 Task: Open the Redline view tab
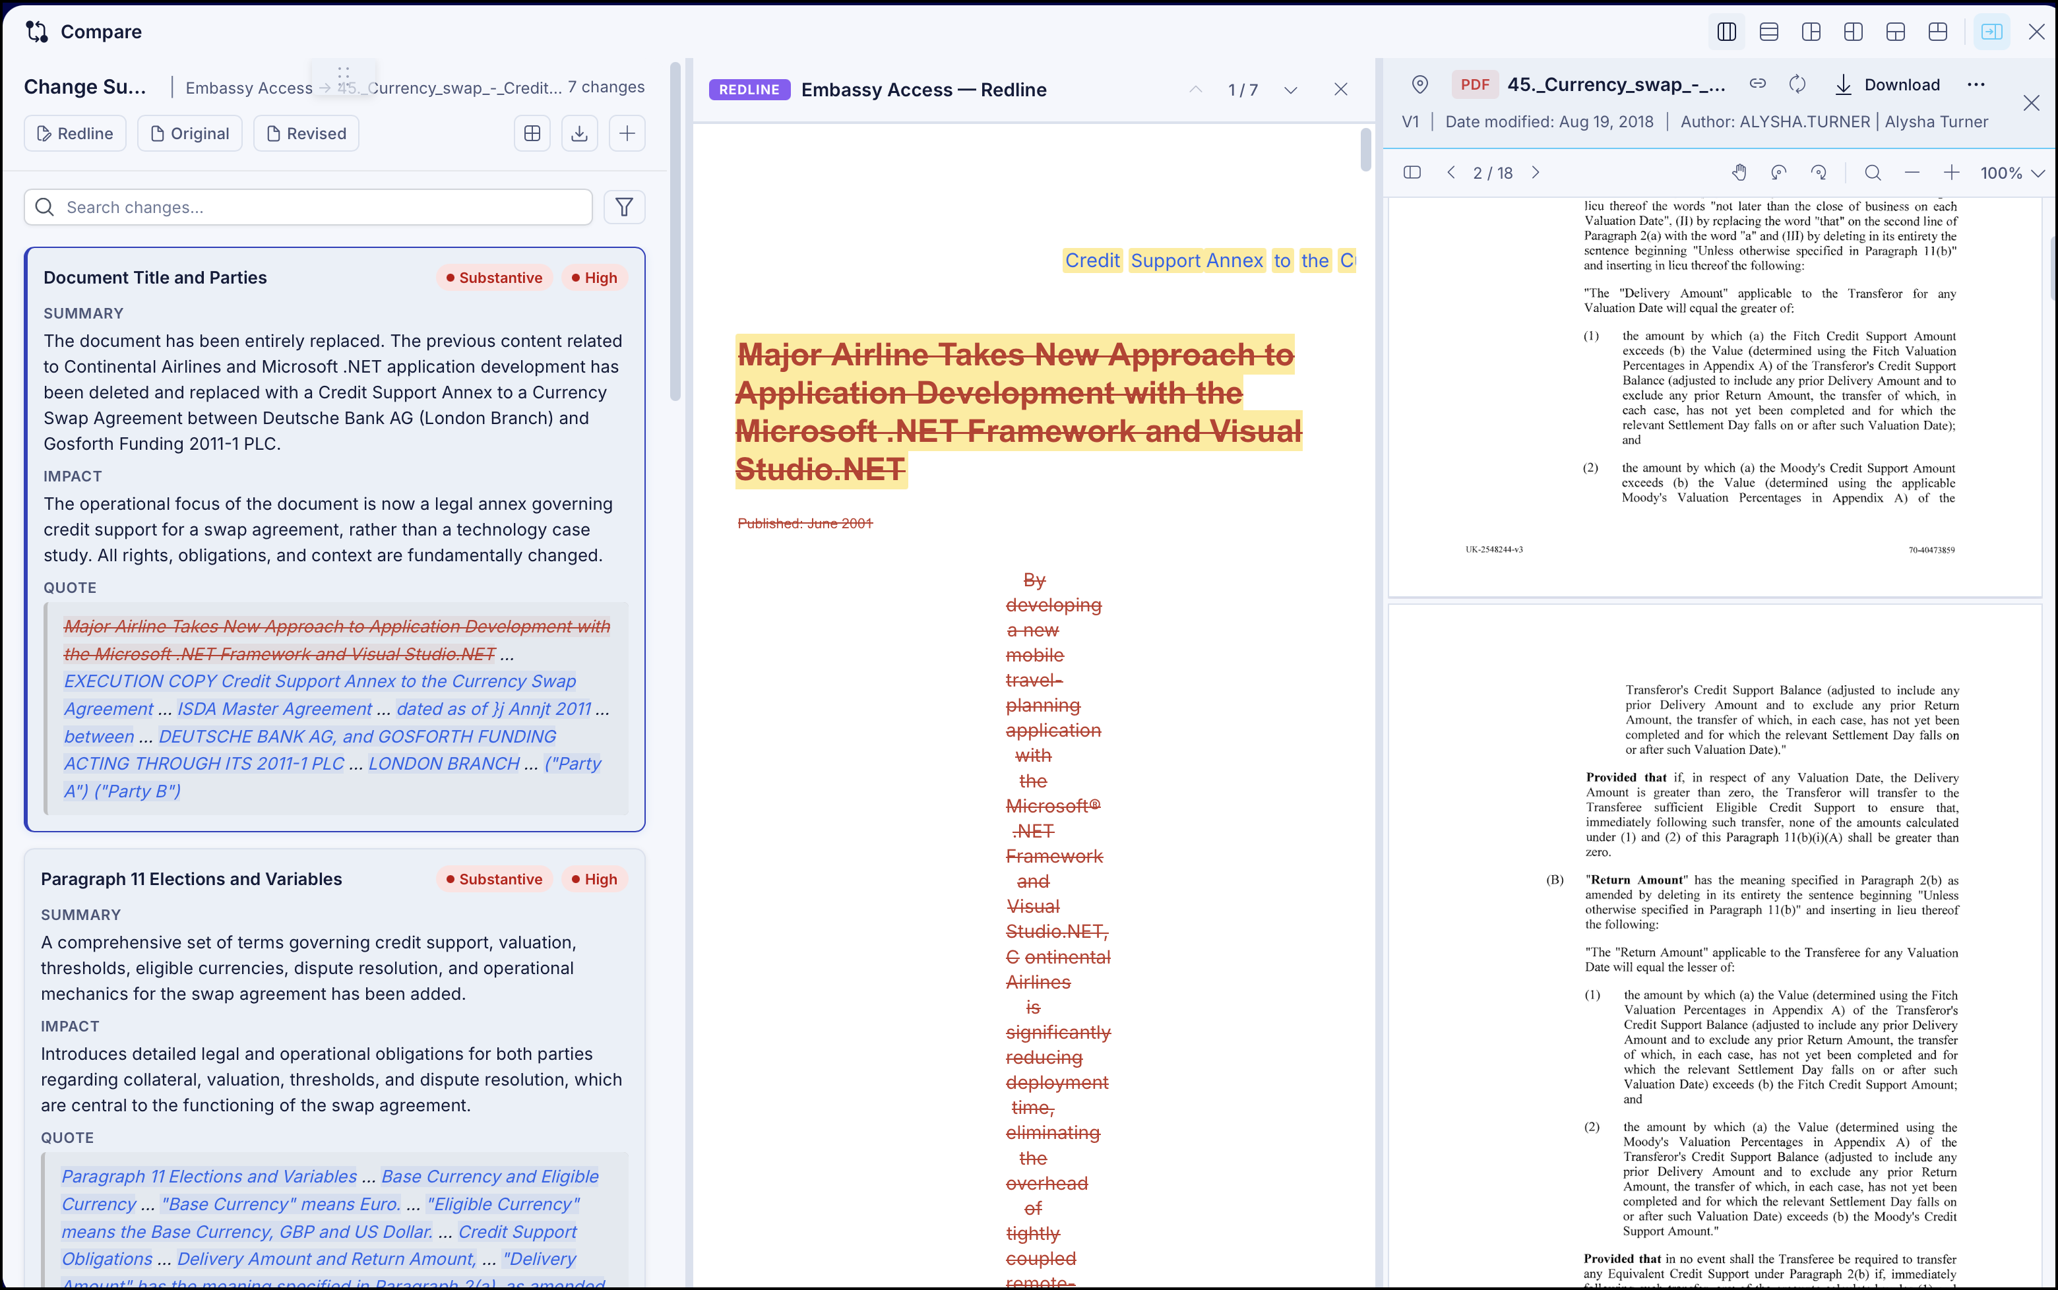click(x=75, y=133)
